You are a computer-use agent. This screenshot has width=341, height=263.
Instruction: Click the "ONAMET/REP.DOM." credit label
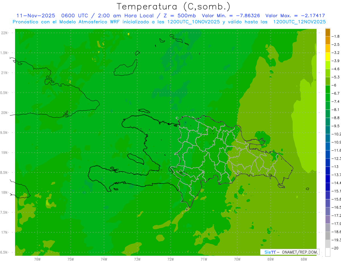coord(300,252)
